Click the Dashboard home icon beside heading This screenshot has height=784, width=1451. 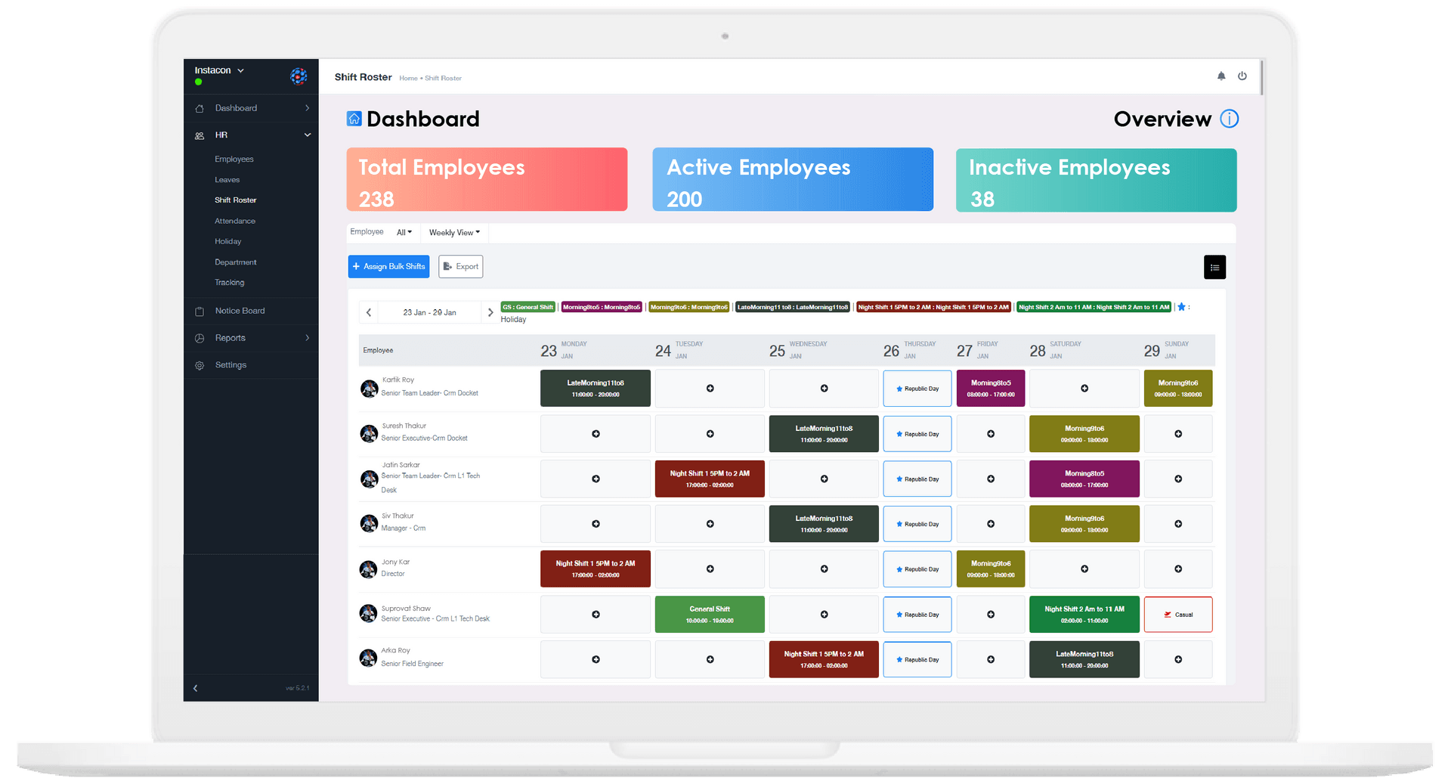tap(354, 119)
